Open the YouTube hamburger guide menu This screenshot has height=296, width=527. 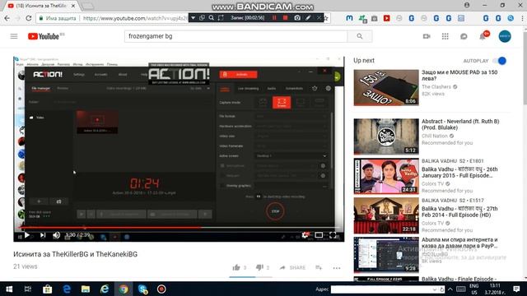(14, 36)
